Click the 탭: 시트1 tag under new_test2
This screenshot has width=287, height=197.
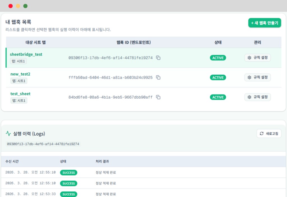[x=19, y=81]
